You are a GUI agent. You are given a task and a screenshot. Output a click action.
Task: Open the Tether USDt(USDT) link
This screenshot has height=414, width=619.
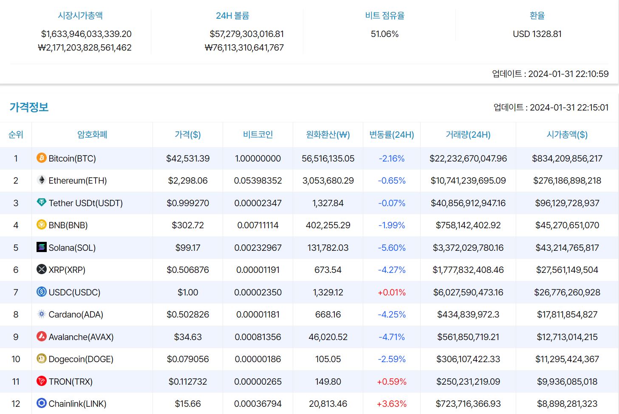pyautogui.click(x=85, y=203)
